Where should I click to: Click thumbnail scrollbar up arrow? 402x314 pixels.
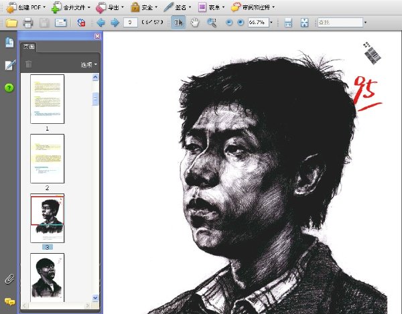tap(95, 77)
